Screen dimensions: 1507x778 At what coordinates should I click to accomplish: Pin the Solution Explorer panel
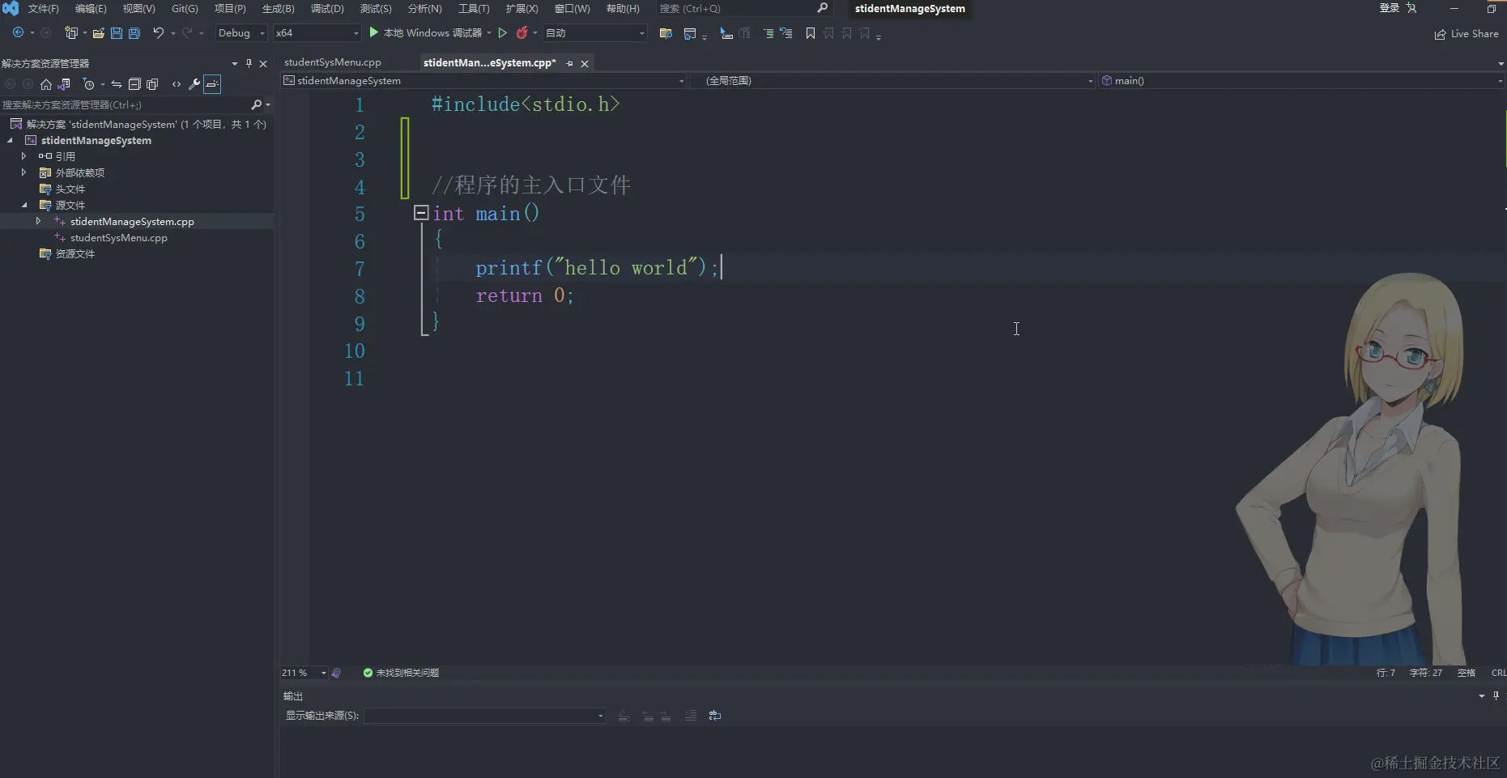[249, 63]
